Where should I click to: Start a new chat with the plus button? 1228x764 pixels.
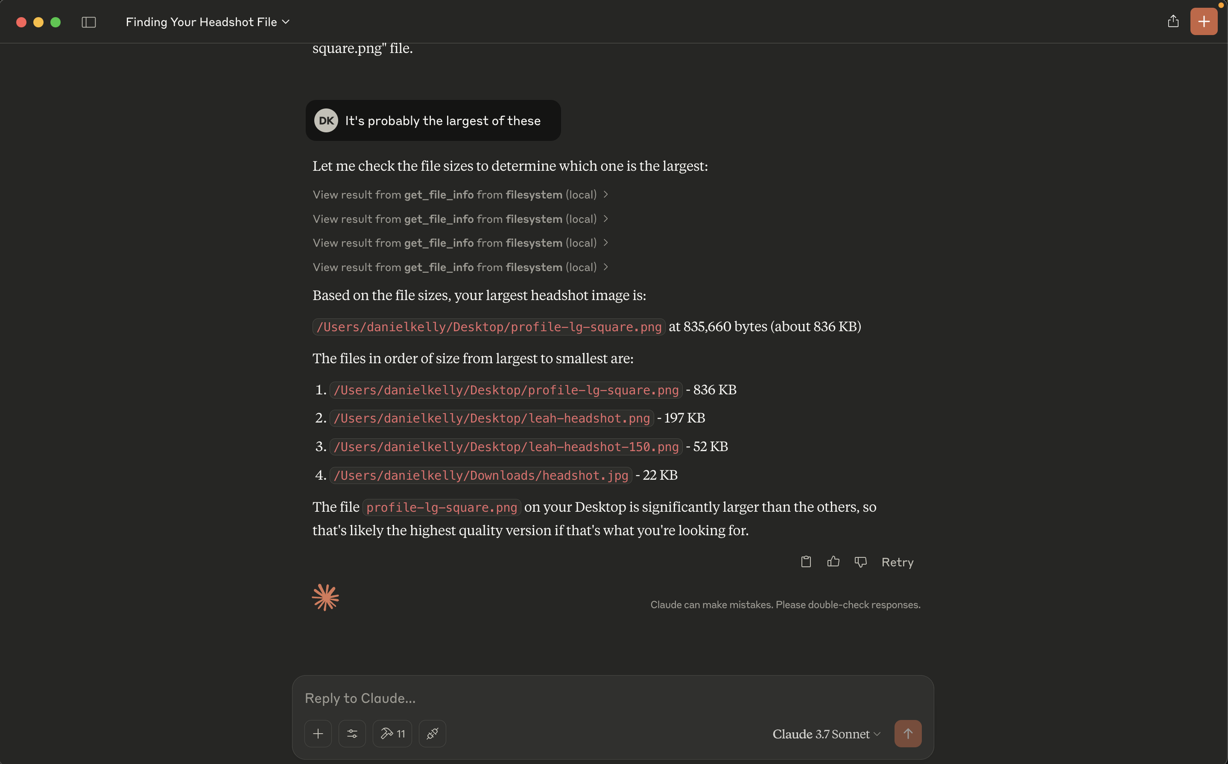click(1203, 21)
